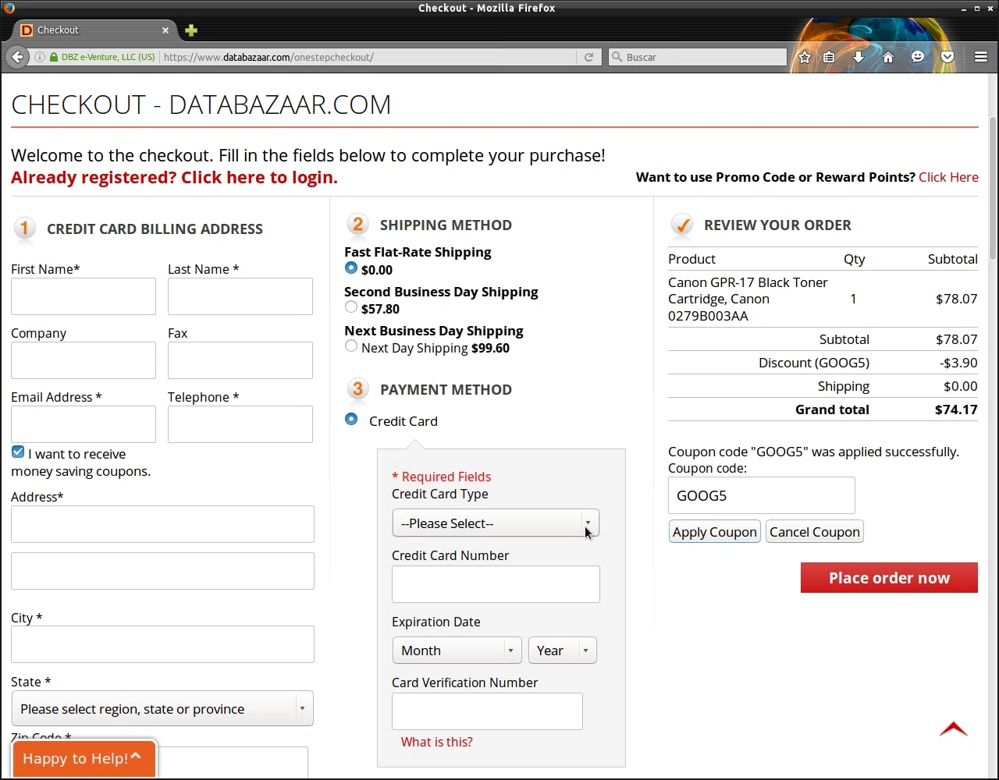Select Second Business Day Shipping $57.80
This screenshot has width=999, height=780.
pos(351,307)
